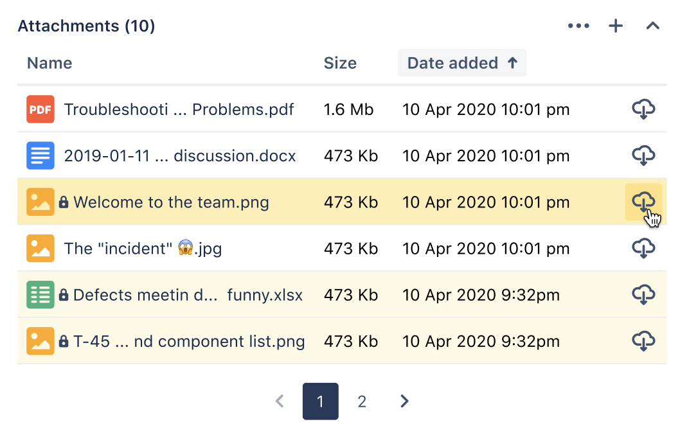Click the PDF file type icon
680x433 pixels.
click(x=40, y=109)
